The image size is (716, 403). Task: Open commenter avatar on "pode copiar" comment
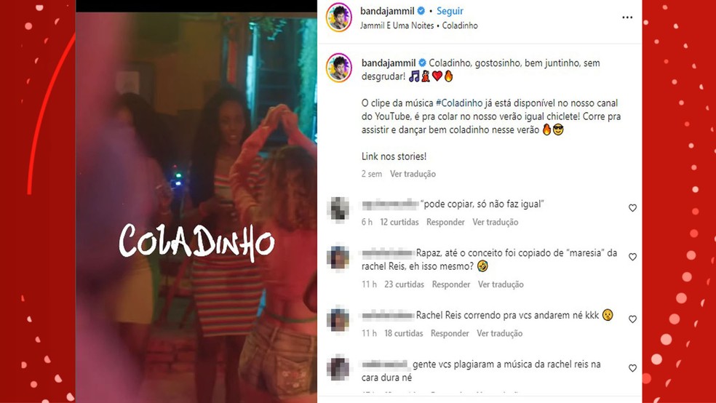pyautogui.click(x=338, y=209)
